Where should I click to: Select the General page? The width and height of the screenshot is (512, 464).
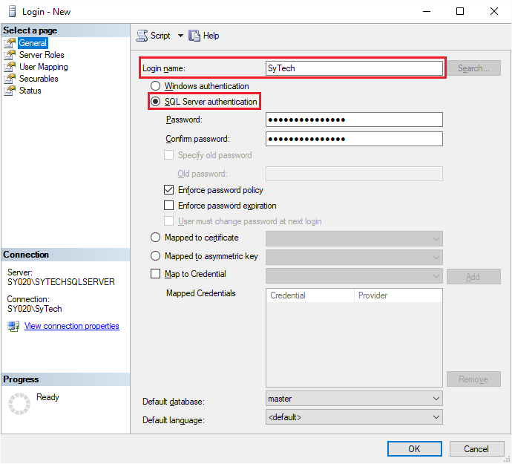pyautogui.click(x=33, y=43)
